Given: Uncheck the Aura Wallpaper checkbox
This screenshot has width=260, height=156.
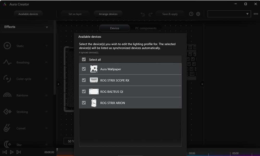Looking at the screenshot, I should (x=84, y=69).
